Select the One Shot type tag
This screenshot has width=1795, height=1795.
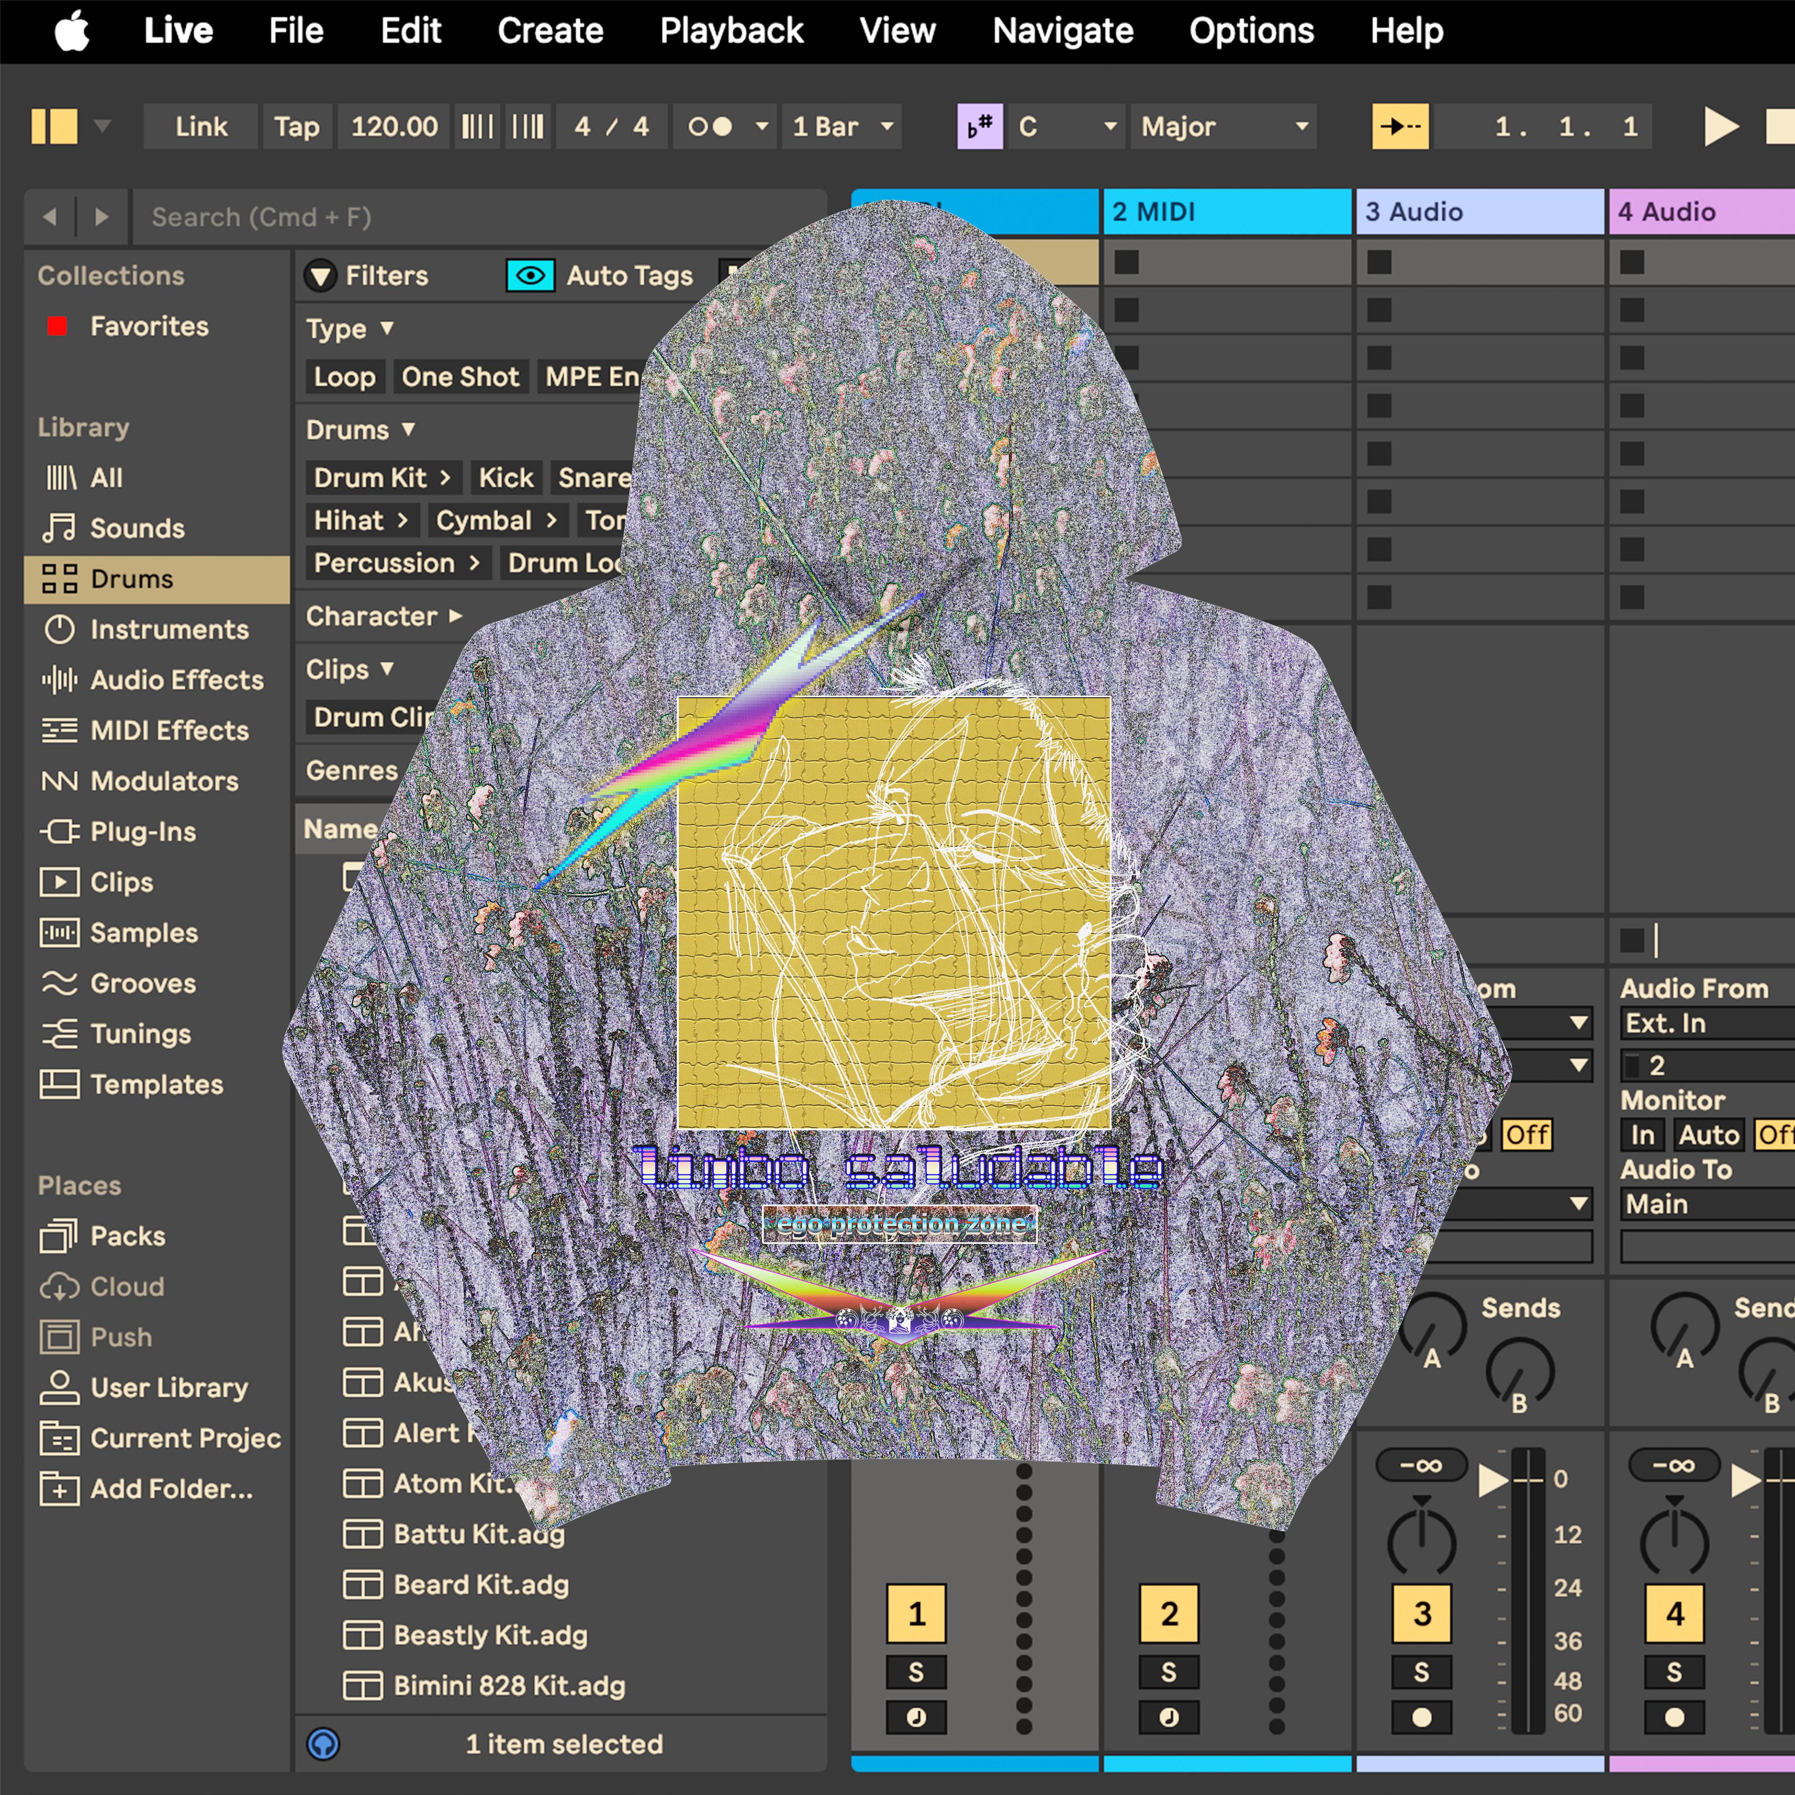(460, 376)
